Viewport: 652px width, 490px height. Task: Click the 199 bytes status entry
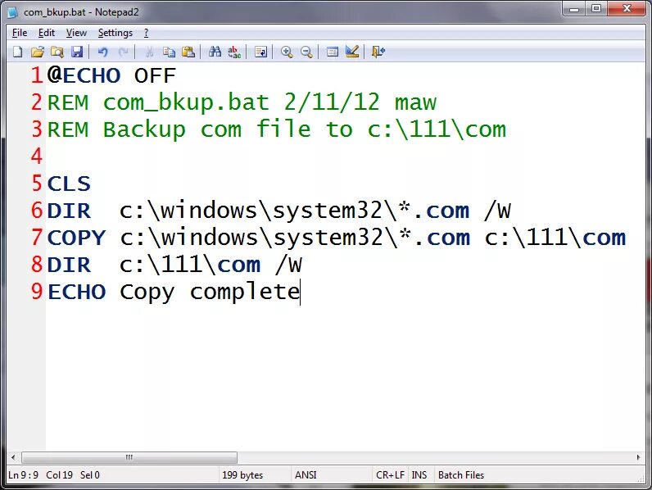(242, 475)
